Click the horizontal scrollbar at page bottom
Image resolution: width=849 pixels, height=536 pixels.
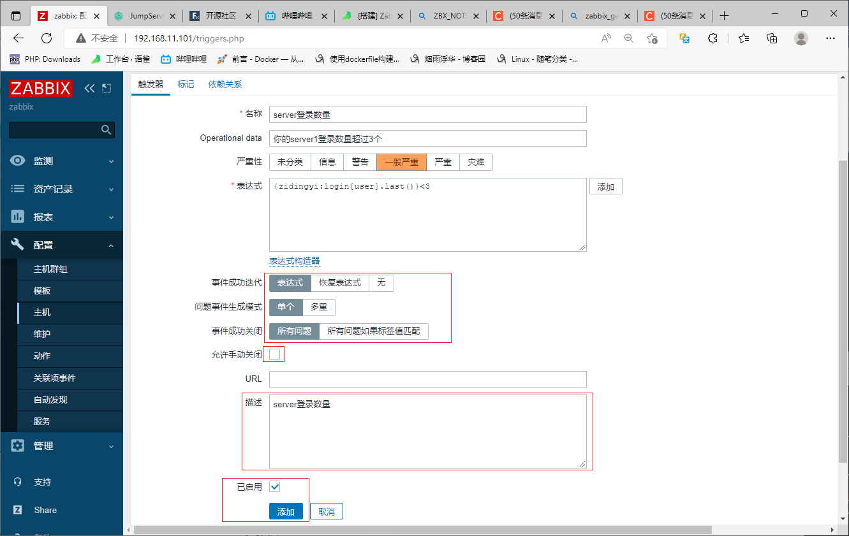tap(422, 530)
